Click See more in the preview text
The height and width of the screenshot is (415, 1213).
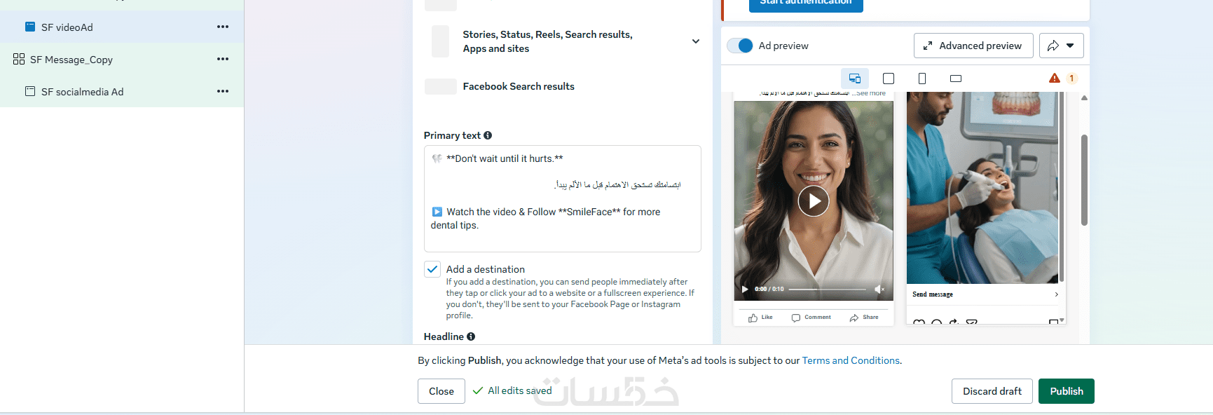871,93
